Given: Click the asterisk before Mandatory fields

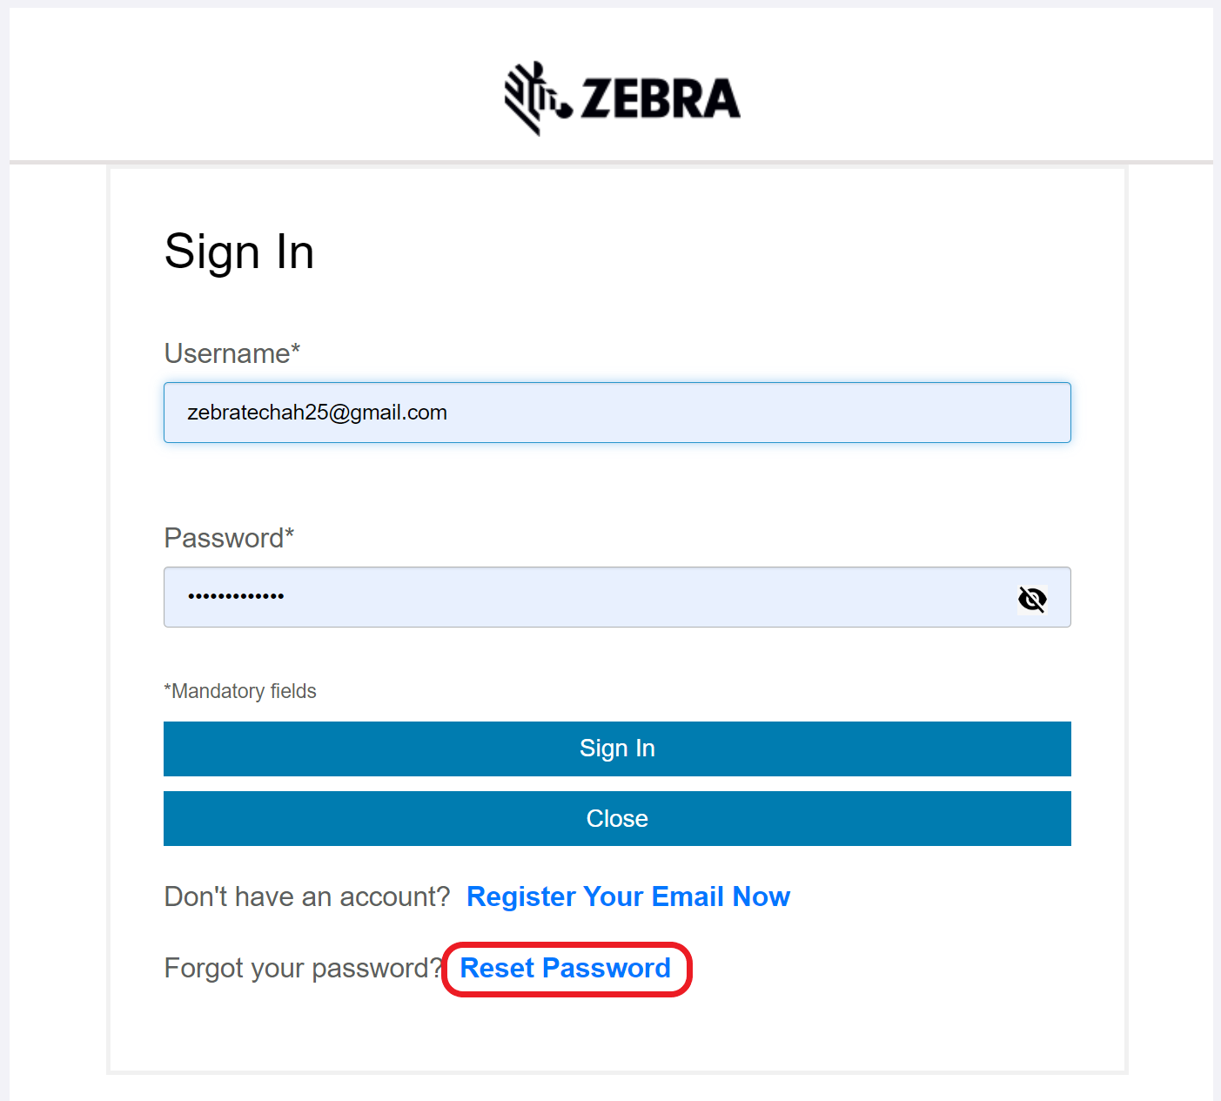Looking at the screenshot, I should (x=167, y=689).
